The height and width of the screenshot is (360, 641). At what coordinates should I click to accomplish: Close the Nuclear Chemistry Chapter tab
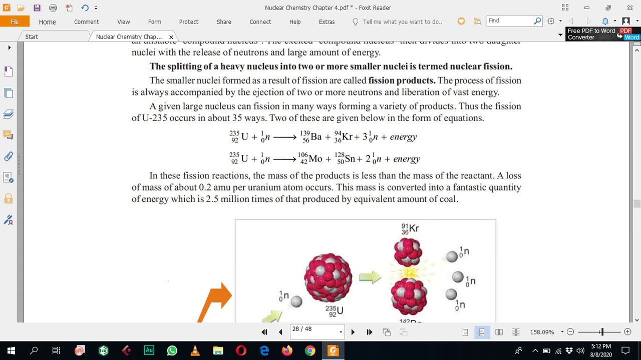(x=171, y=37)
